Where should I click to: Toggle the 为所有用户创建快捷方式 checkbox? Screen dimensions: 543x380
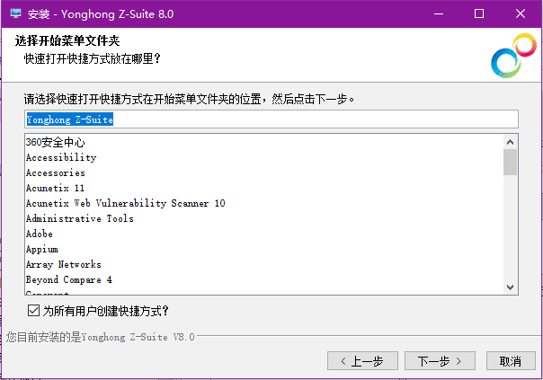click(x=33, y=311)
